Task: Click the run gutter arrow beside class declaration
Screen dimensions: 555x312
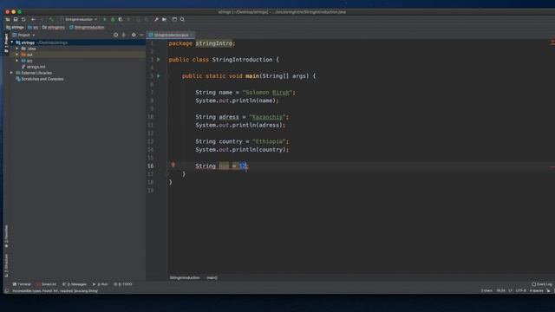Action: (159, 60)
